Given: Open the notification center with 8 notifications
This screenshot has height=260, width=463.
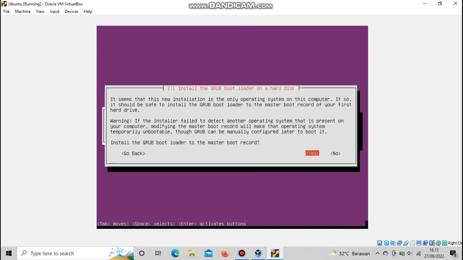Looking at the screenshot, I should pos(453,253).
